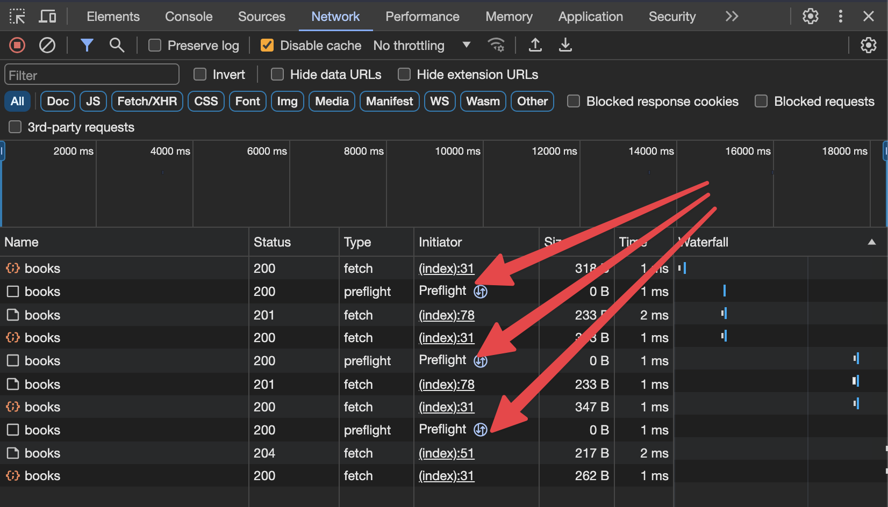Image resolution: width=888 pixels, height=507 pixels.
Task: Enable the Preserve log checkbox
Action: (x=155, y=46)
